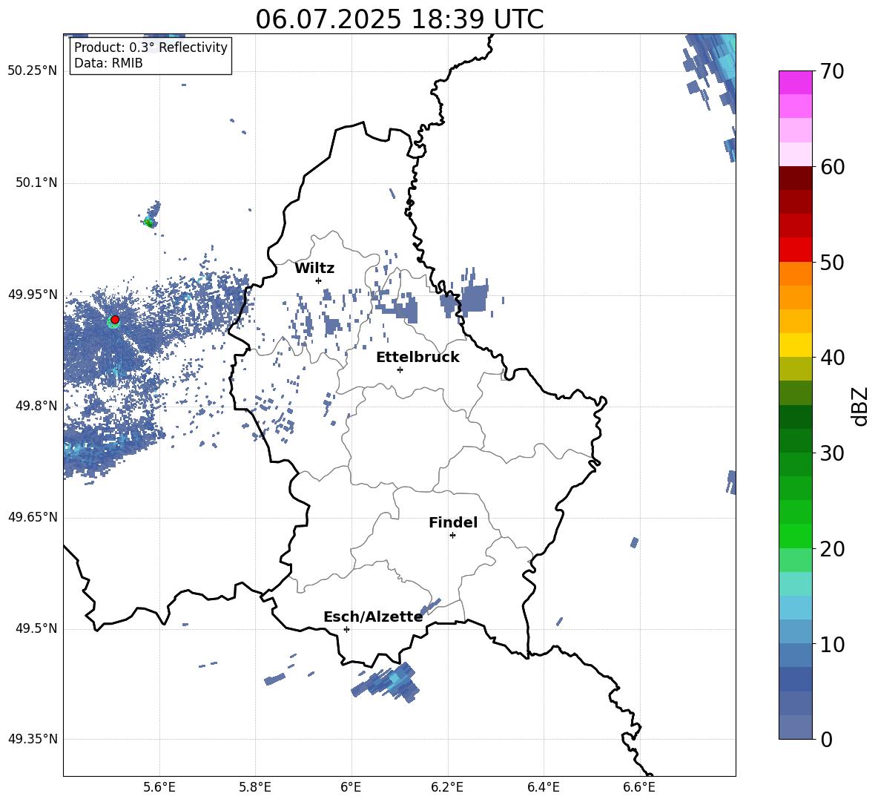Click the olive colorbar segment just below 40
The height and width of the screenshot is (802, 878).
pyautogui.click(x=795, y=369)
